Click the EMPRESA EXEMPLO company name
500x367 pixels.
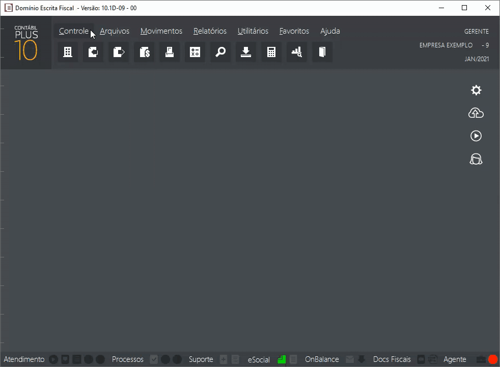click(x=446, y=45)
